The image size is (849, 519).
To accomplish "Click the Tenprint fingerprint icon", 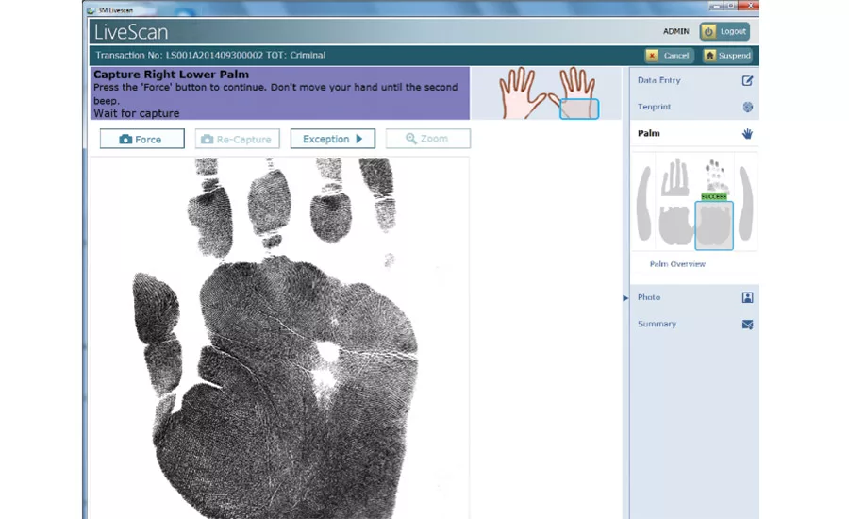I will click(x=748, y=108).
